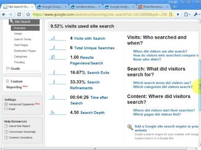Switch to the Site Search Overview tab
This screenshot has height=150, width=201.
pyautogui.click(x=18, y=7)
